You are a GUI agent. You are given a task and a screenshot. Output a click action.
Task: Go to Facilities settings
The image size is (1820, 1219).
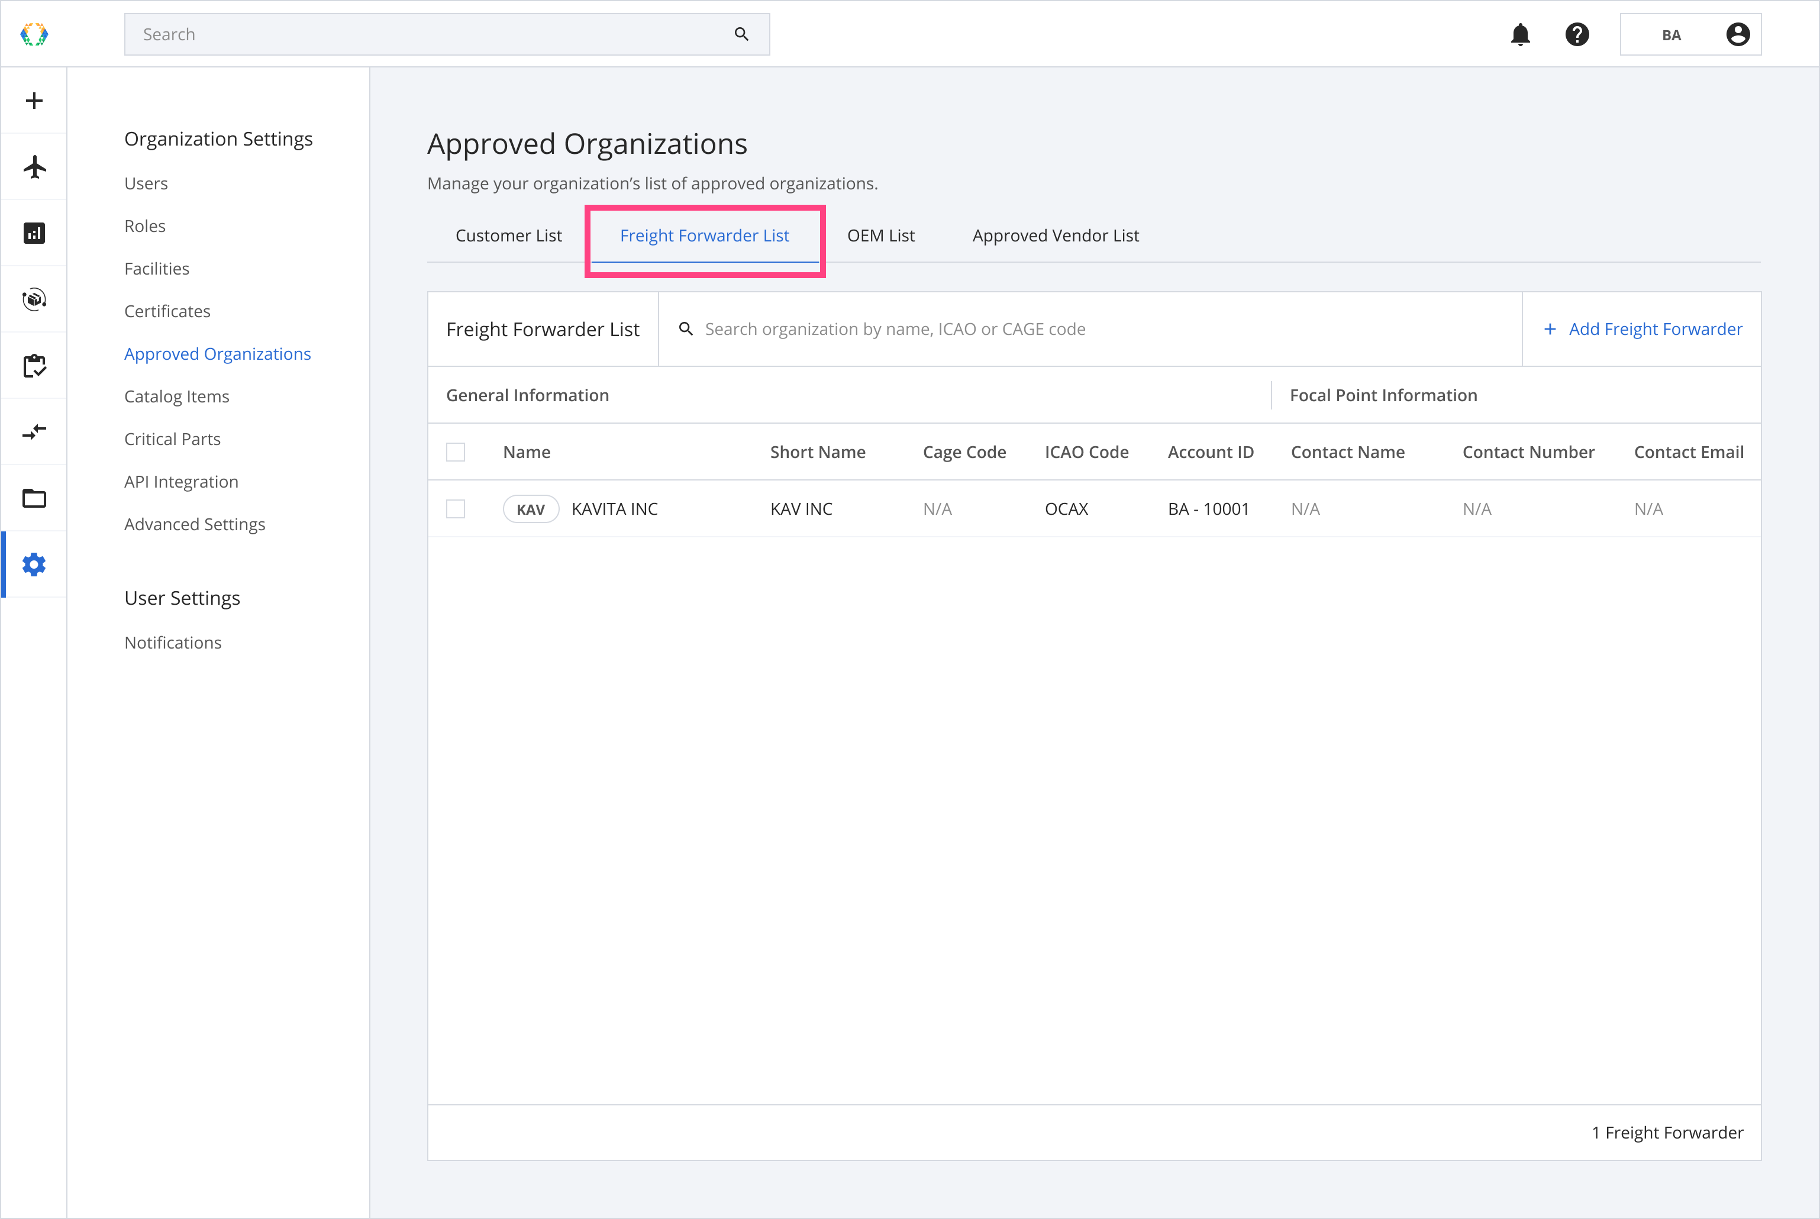(x=157, y=269)
